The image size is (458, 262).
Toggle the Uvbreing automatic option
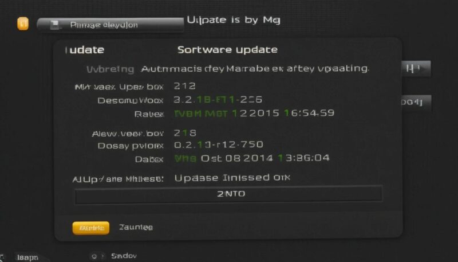click(110, 69)
